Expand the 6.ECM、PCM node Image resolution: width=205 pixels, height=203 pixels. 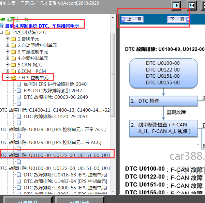click(x=7, y=71)
